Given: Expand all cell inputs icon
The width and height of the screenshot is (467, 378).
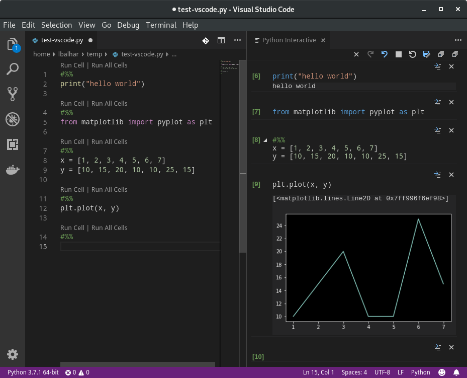Looking at the screenshot, I should click(x=441, y=54).
